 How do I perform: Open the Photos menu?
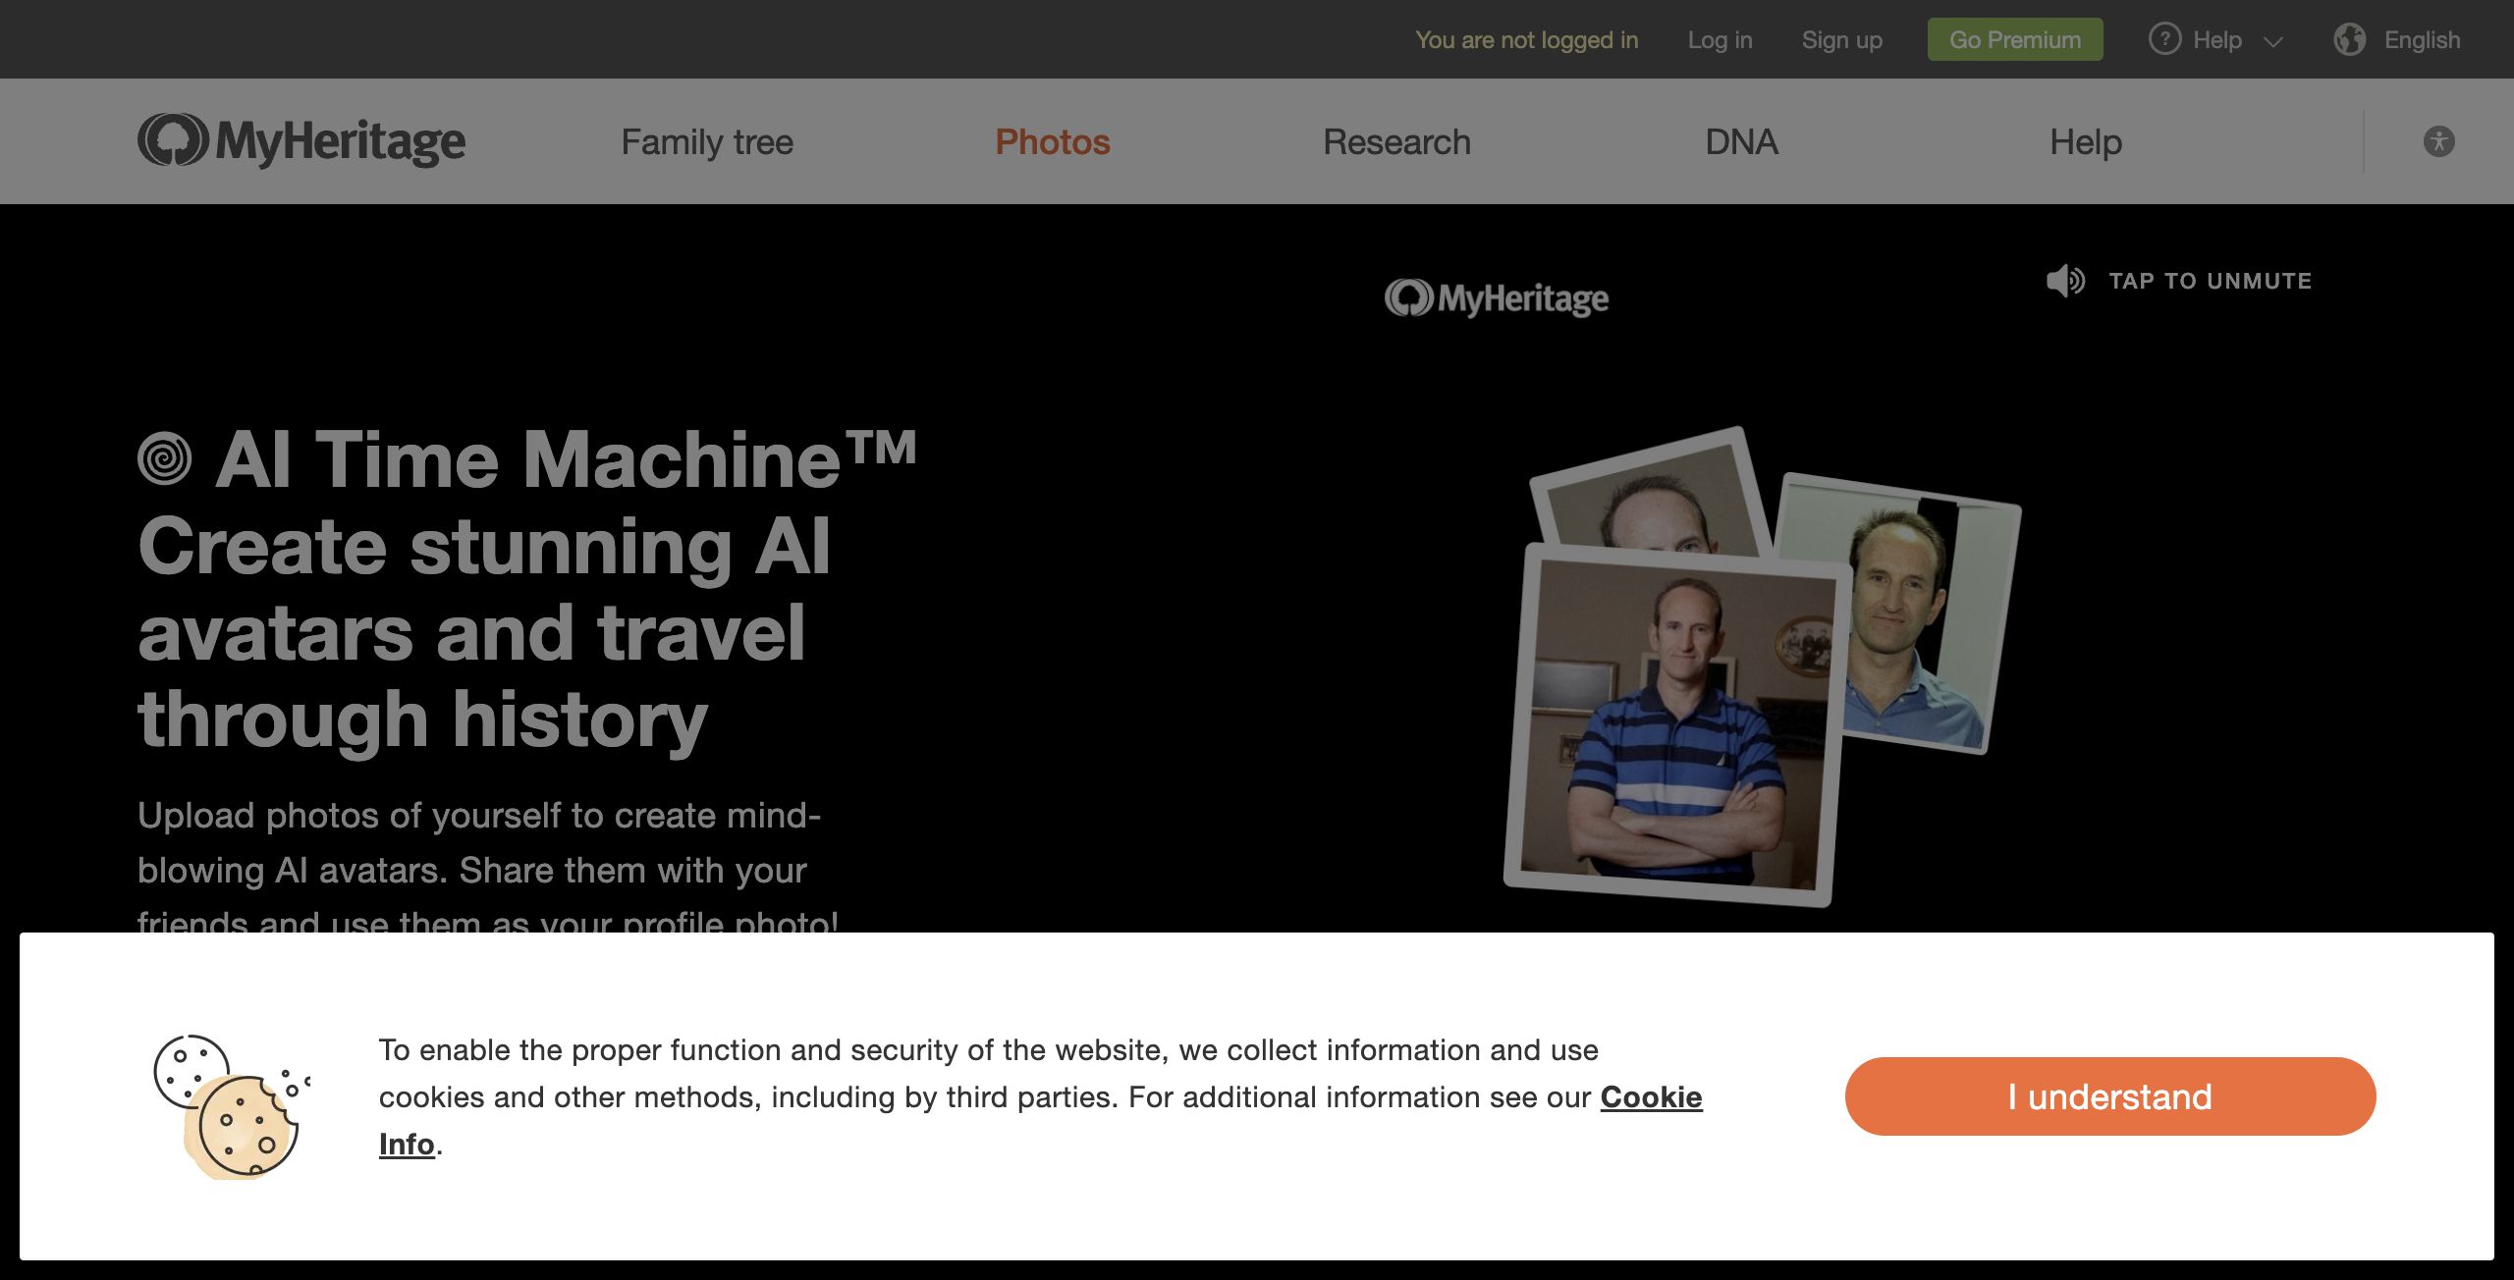[x=1053, y=142]
